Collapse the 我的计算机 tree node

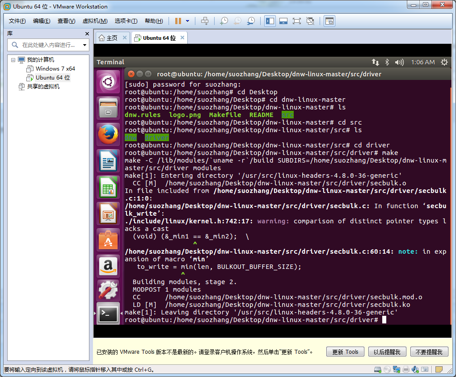coord(13,60)
